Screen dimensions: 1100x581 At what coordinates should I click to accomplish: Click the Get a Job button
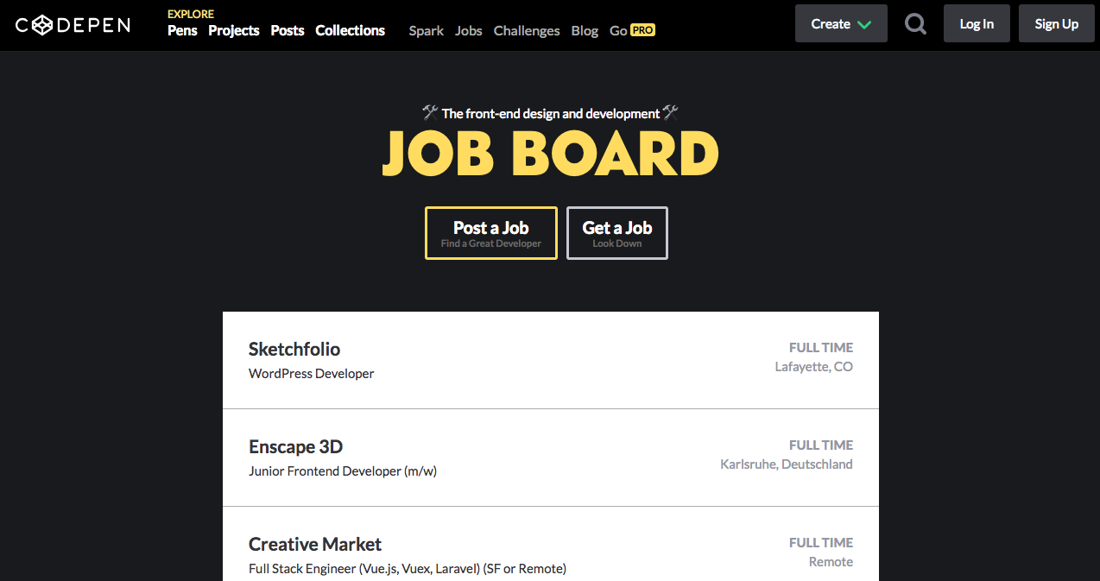coord(617,233)
